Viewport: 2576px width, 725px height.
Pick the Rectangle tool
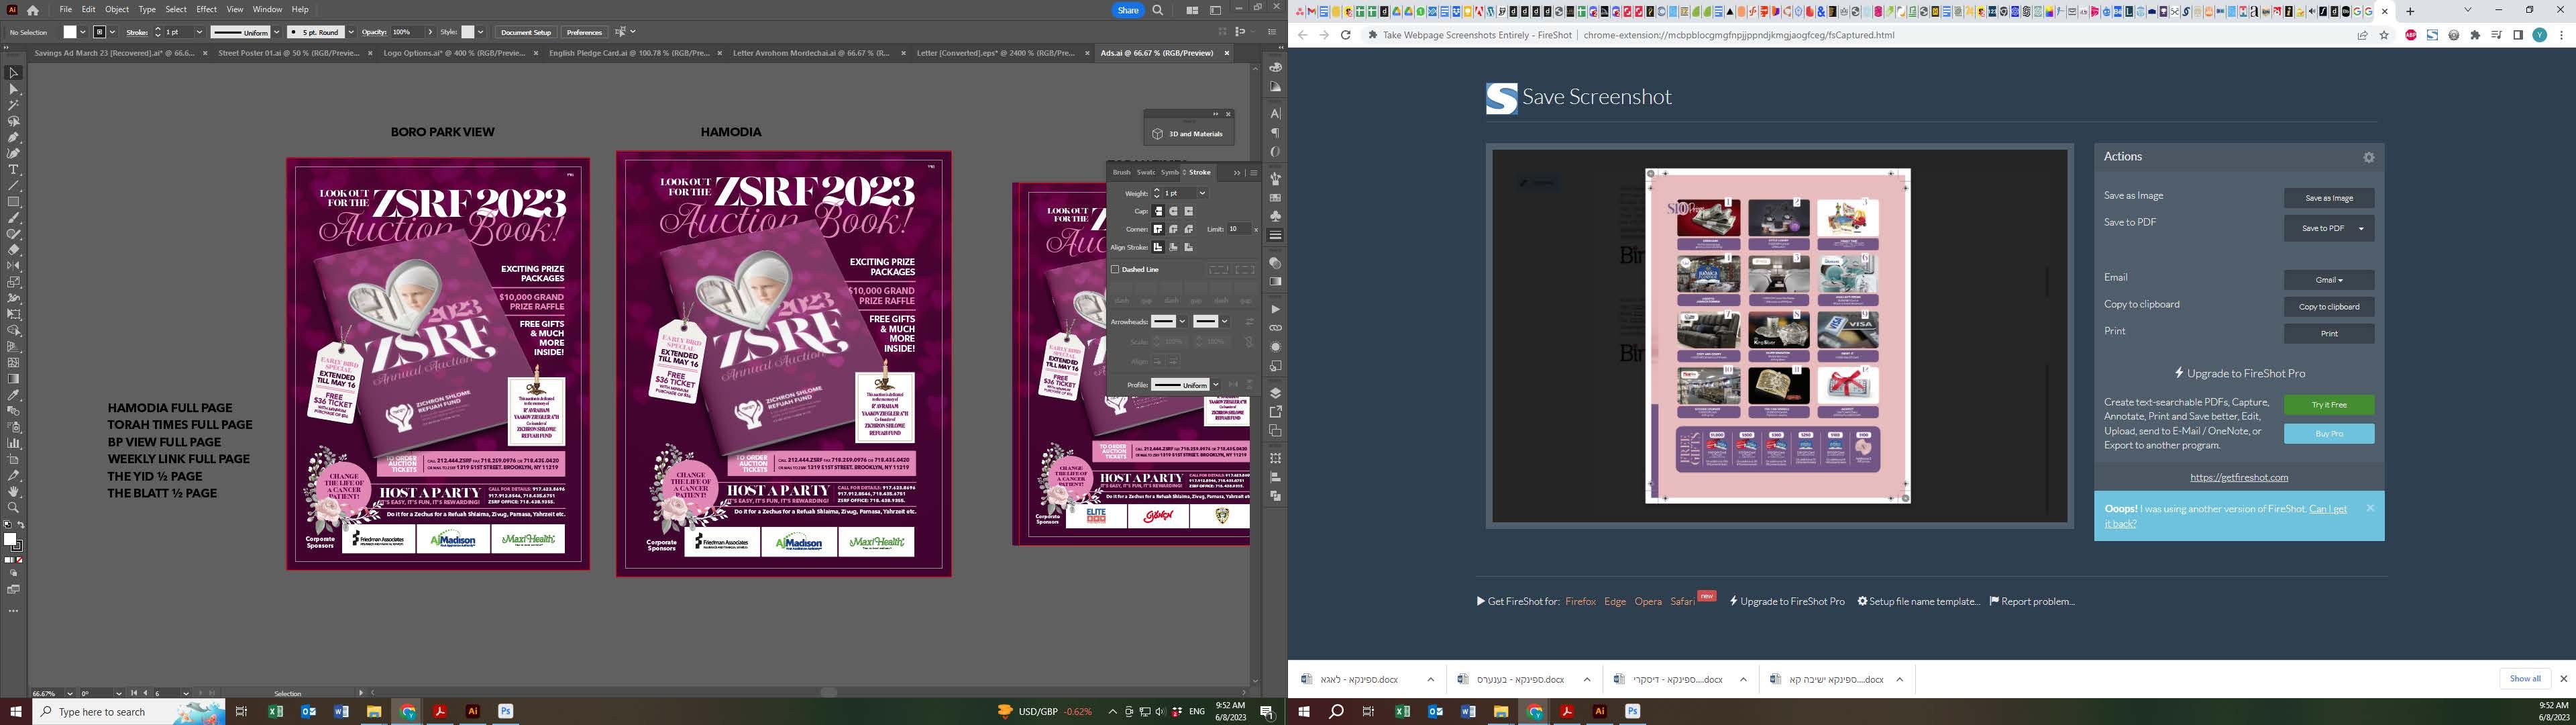click(x=14, y=201)
